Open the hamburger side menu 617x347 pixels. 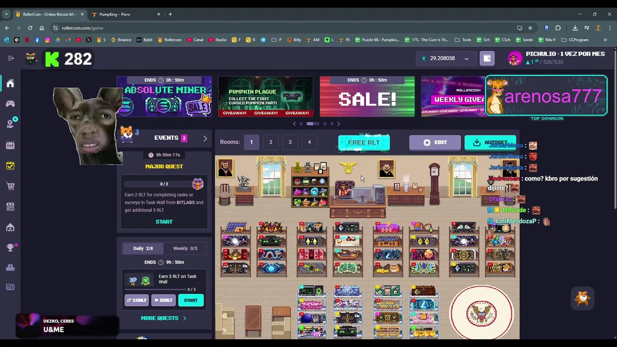[11, 58]
